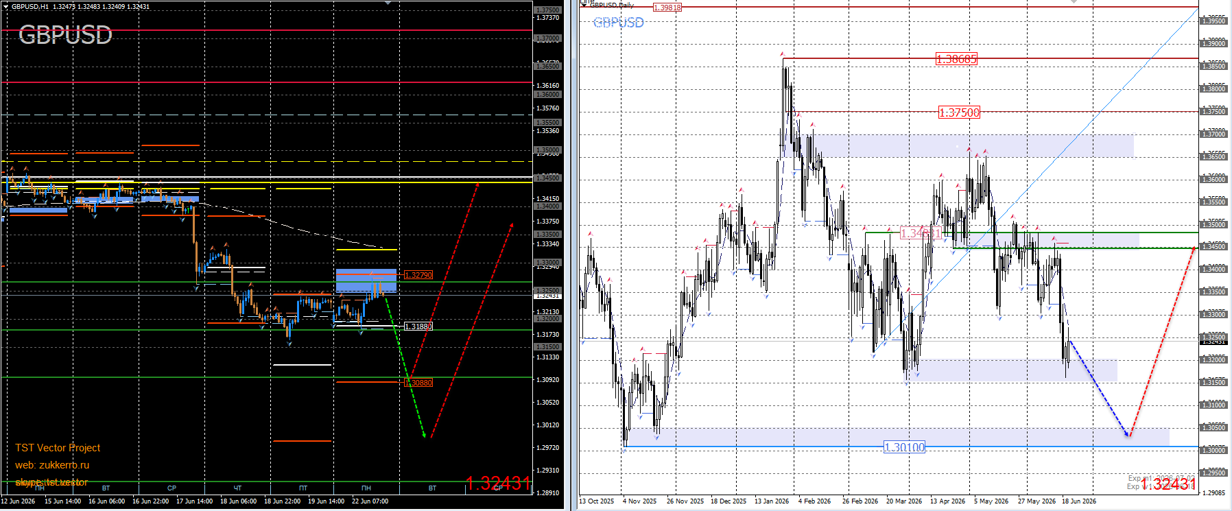Click the 22 Jun 07:00 label on time axis

coord(370,501)
